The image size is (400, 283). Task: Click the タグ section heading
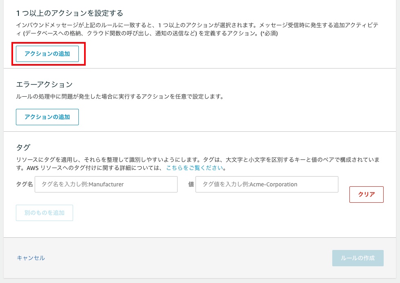[23, 147]
